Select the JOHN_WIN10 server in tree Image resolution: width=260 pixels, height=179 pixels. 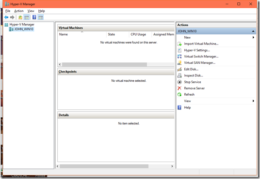(24, 29)
